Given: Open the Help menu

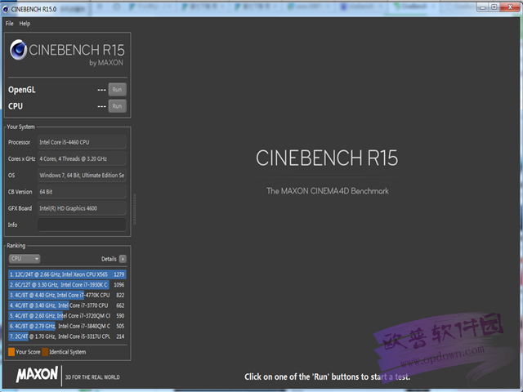Looking at the screenshot, I should click(25, 24).
